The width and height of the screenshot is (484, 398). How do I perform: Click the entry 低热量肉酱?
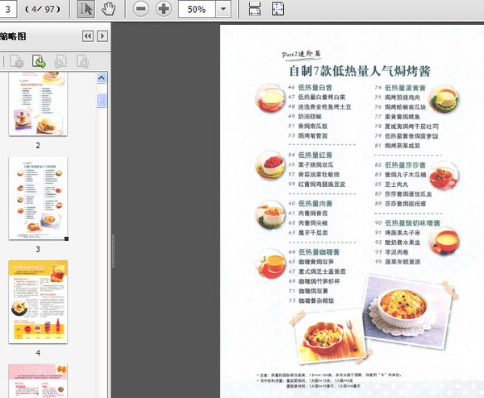[x=315, y=204]
